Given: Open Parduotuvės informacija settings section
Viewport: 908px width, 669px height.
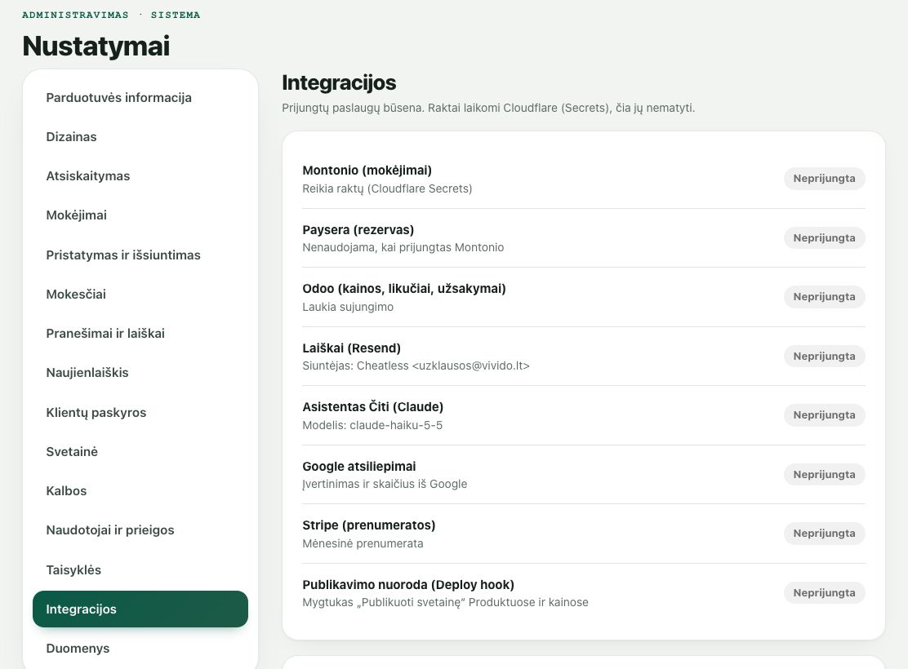Looking at the screenshot, I should point(140,98).
